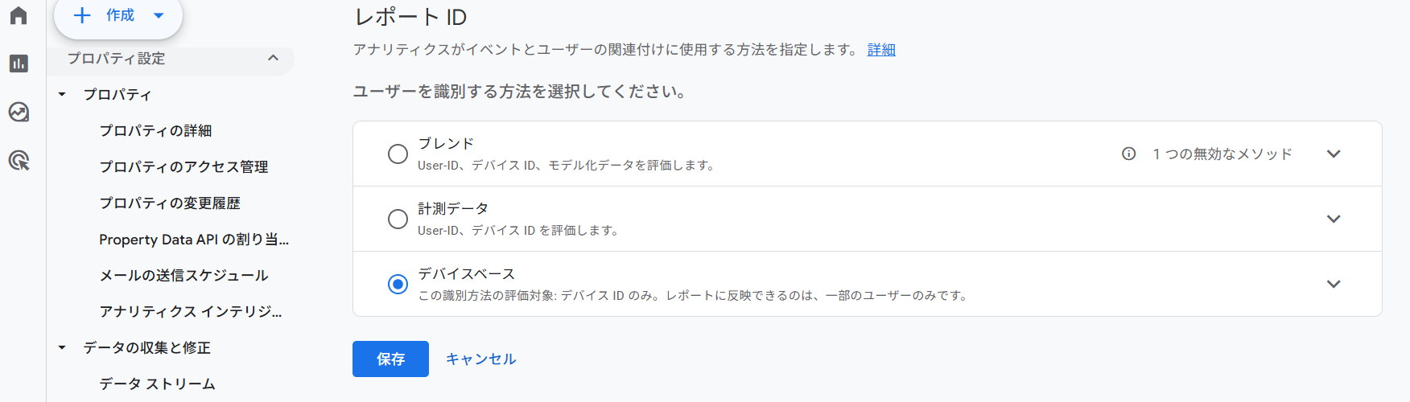The width and height of the screenshot is (1410, 402).
Task: Collapse the プロパティ設定 section
Action: (273, 58)
